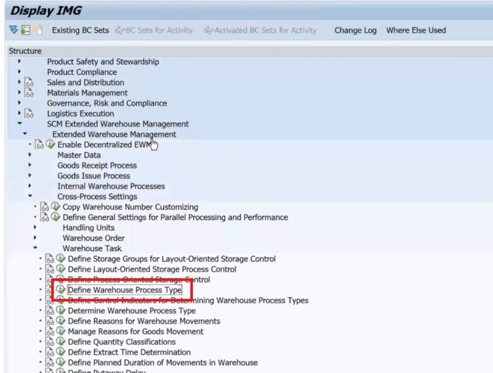Open documentation for Define Extract Time Determination

tap(50, 352)
